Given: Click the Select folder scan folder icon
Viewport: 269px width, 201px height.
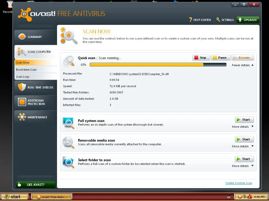Looking at the screenshot, I should point(69,162).
